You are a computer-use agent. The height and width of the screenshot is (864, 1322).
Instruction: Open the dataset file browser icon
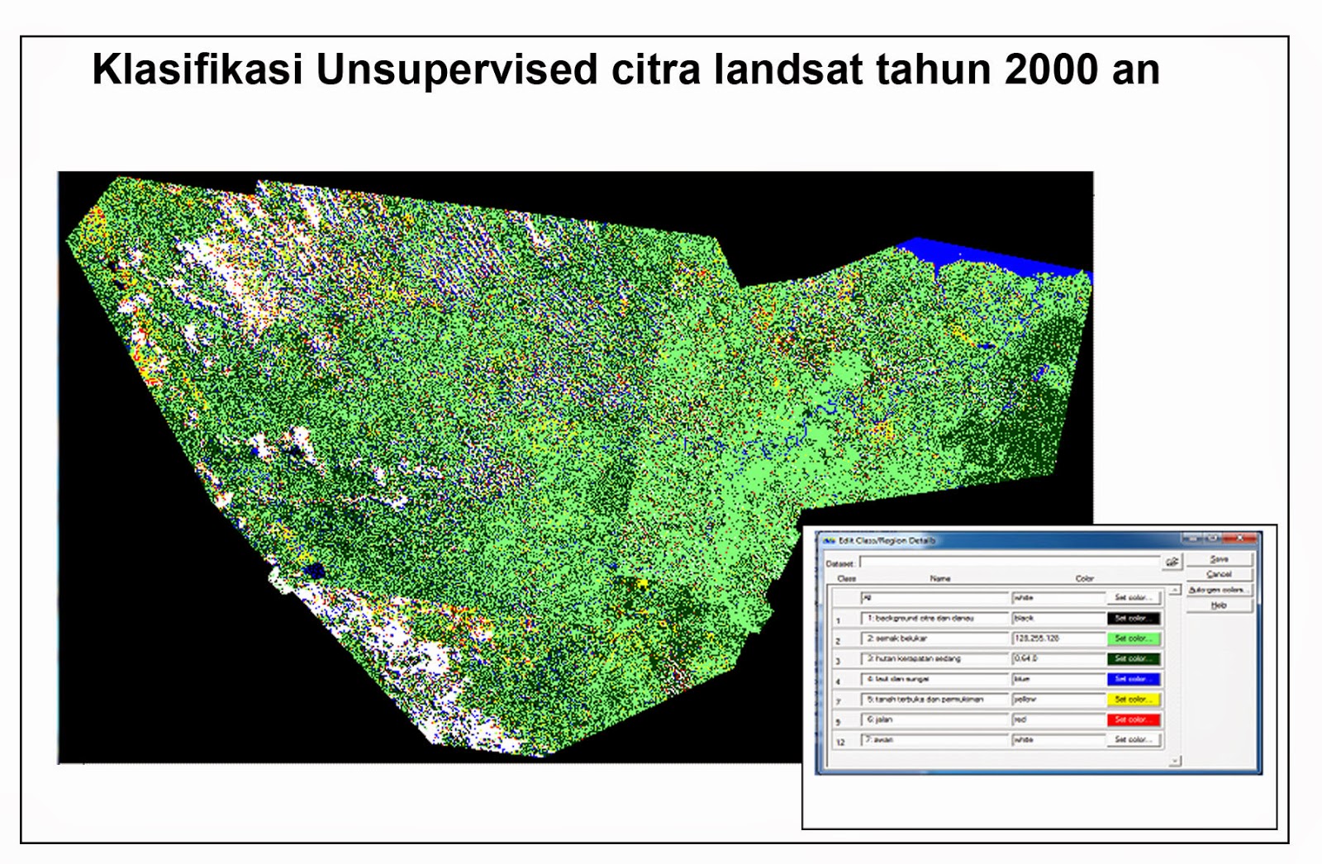click(x=1173, y=561)
